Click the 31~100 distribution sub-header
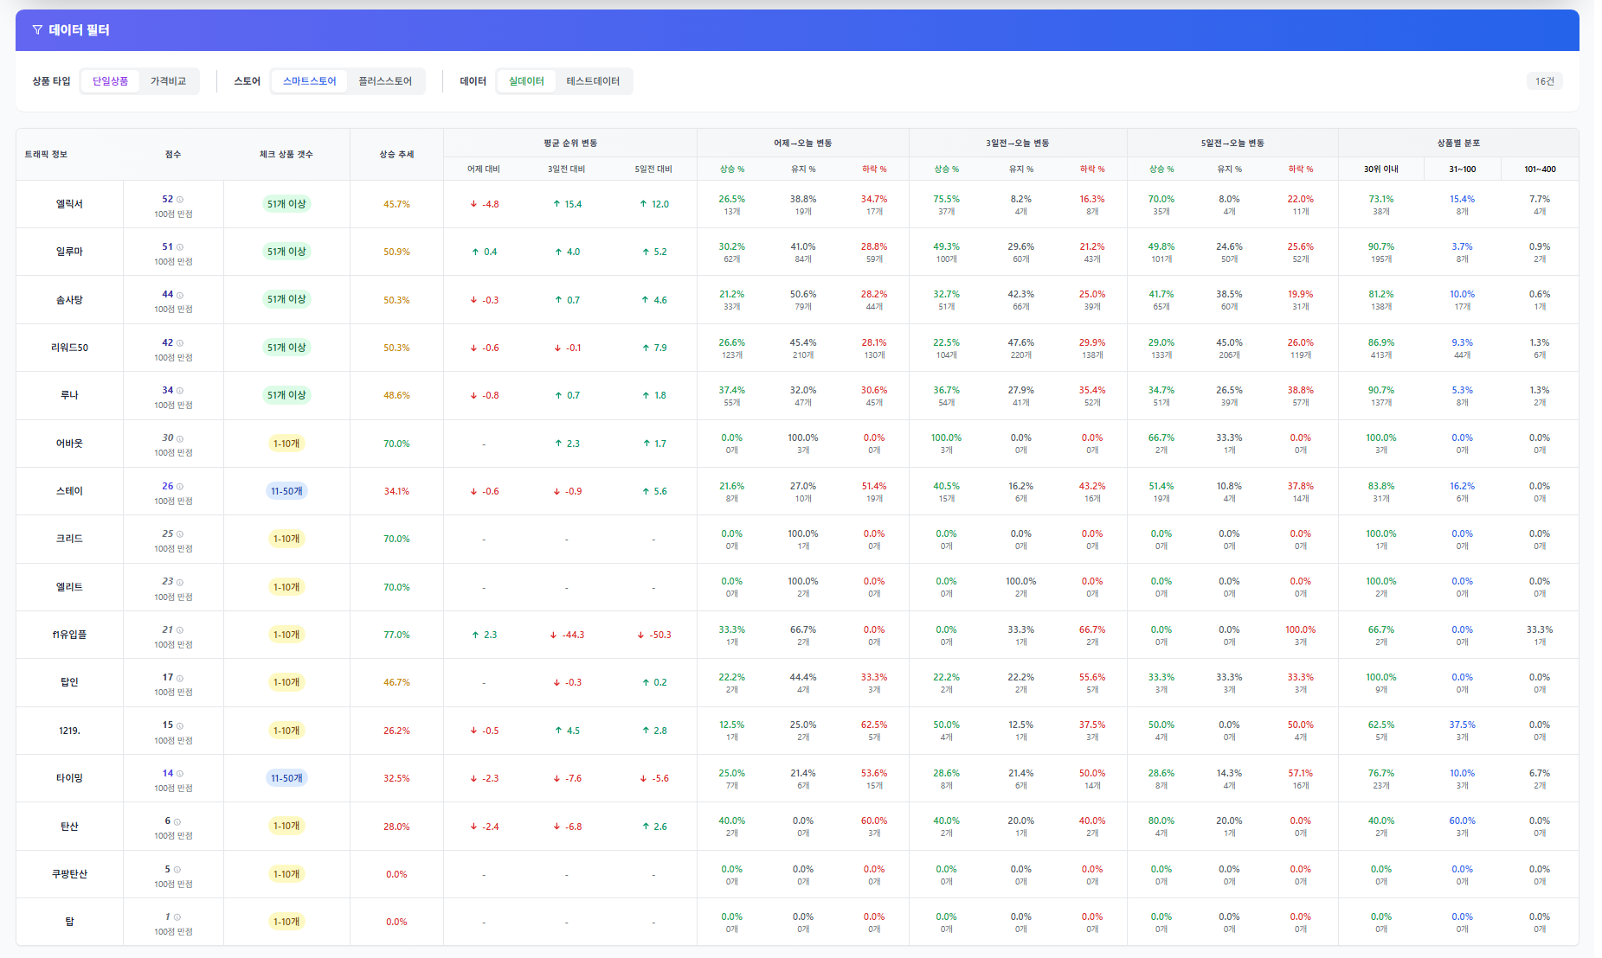This screenshot has height=958, width=1602. click(x=1463, y=169)
